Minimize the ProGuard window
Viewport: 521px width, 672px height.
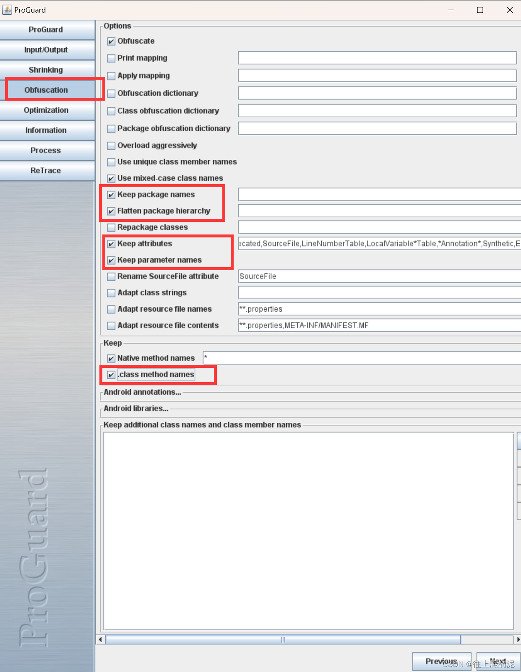[x=451, y=10]
